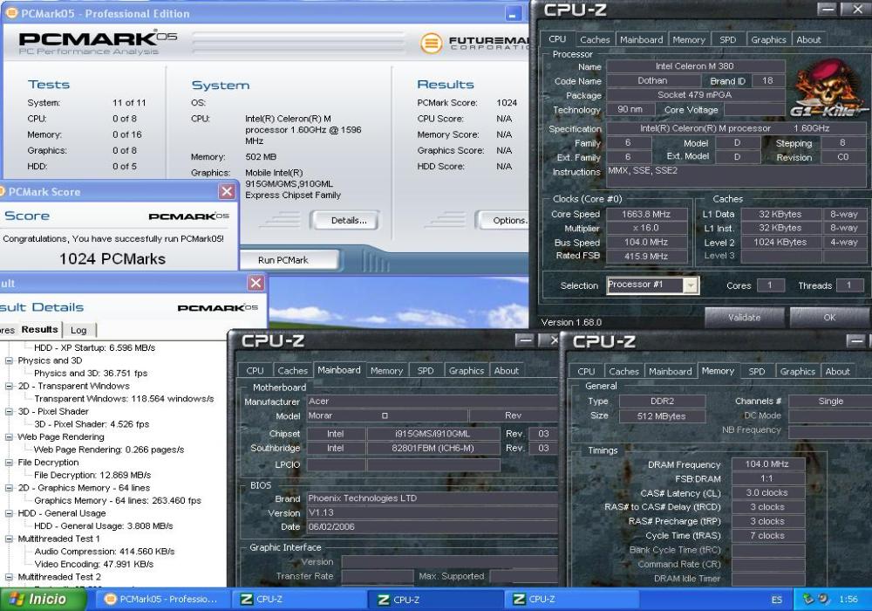Click the PCMark05 title bar icon
872x611 pixels.
(11, 13)
